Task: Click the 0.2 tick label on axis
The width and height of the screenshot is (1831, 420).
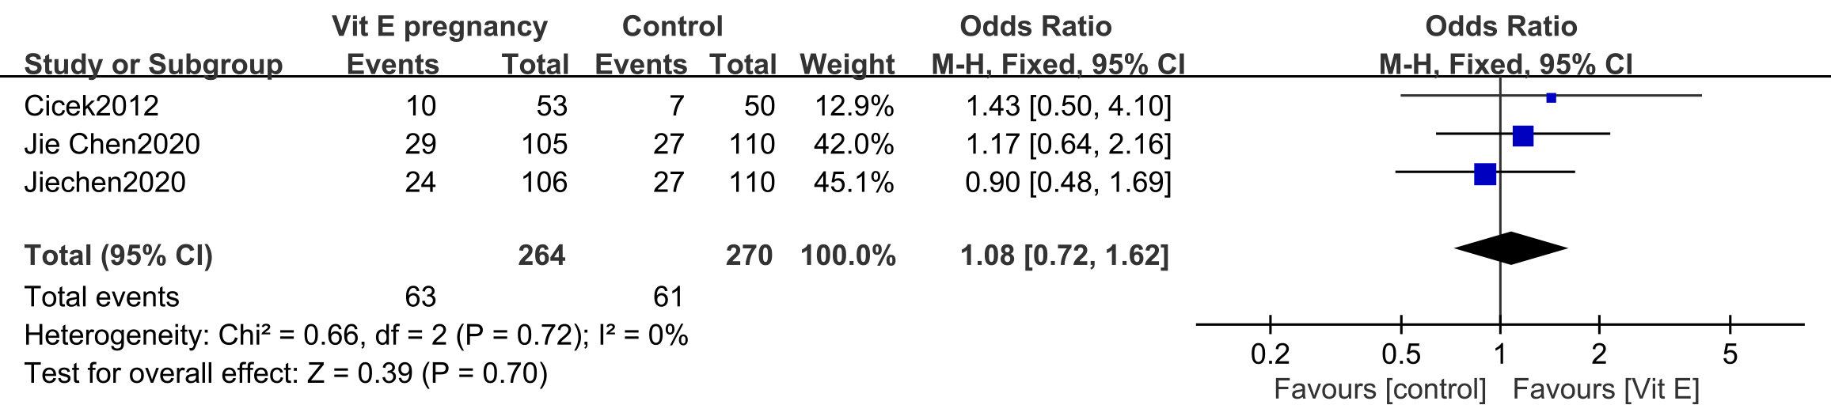Action: click(1270, 354)
